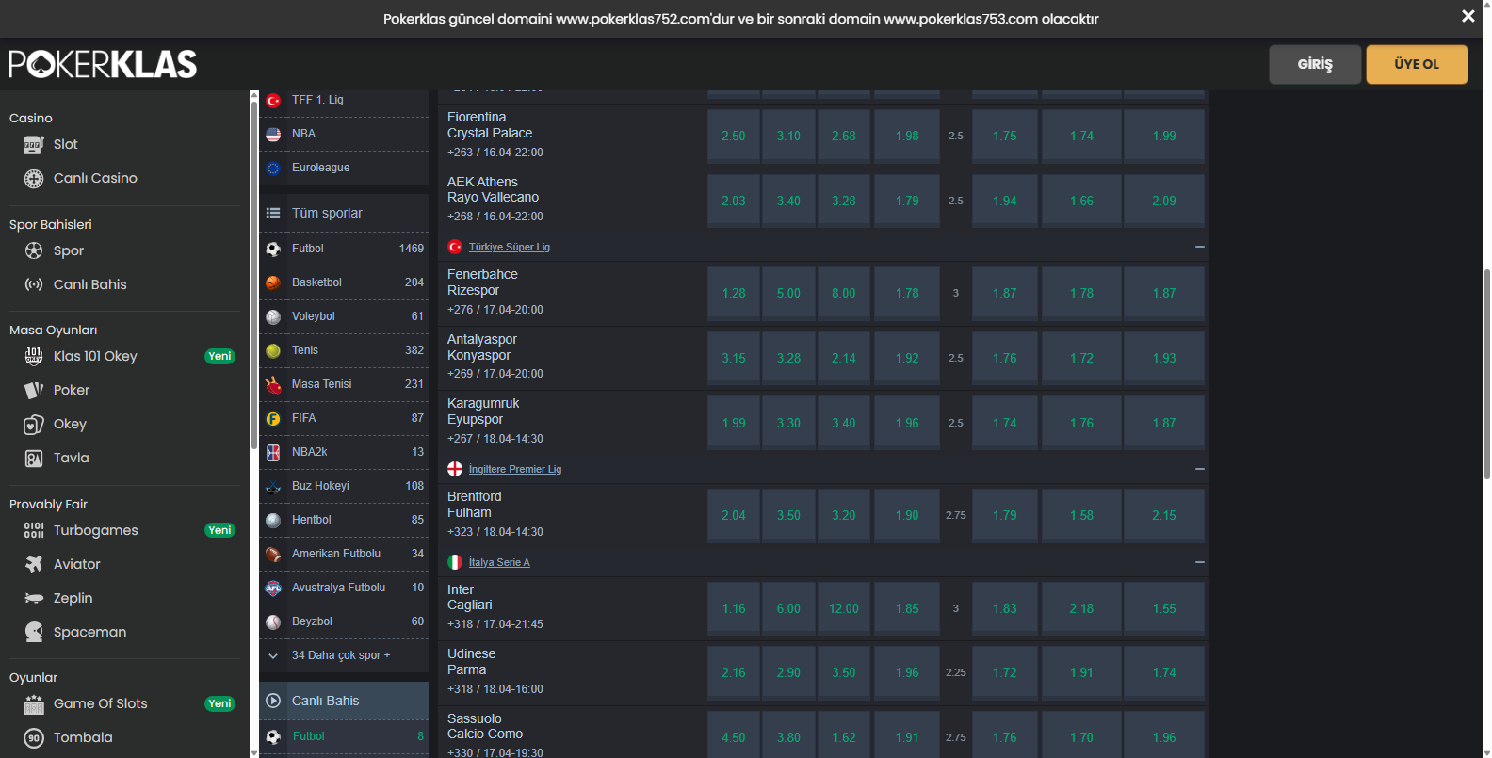Select the Aviator plane icon
The image size is (1492, 758).
34,564
